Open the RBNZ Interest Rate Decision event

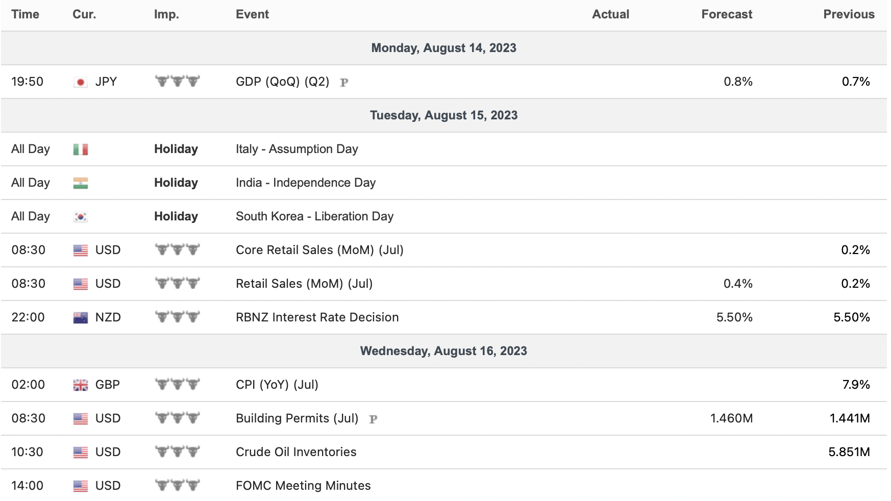(317, 317)
